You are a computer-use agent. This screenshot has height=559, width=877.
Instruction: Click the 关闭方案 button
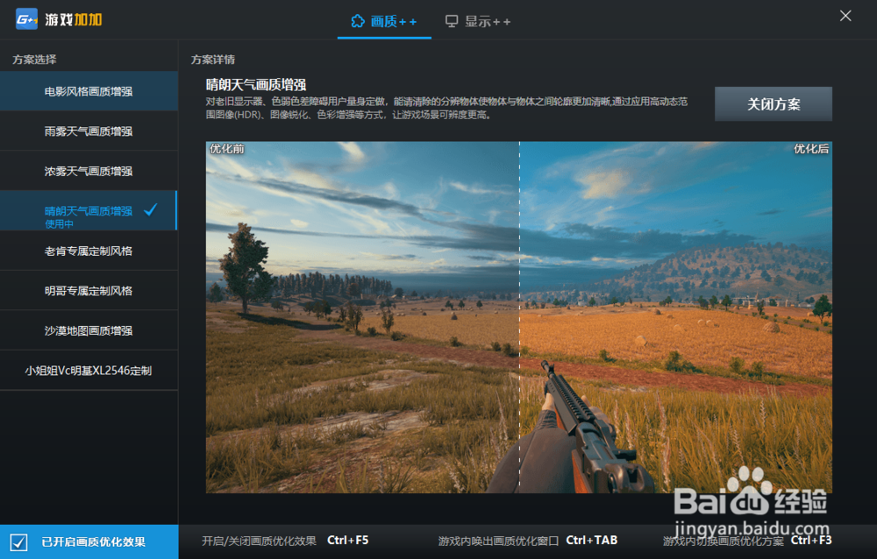pyautogui.click(x=773, y=104)
